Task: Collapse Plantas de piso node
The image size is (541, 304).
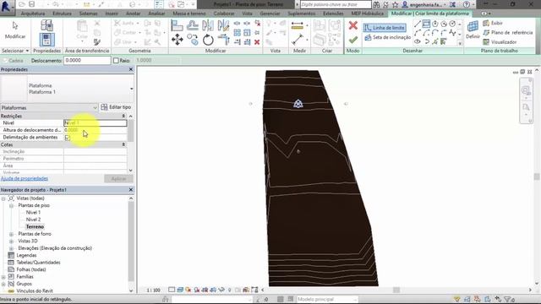Action: click(x=11, y=206)
